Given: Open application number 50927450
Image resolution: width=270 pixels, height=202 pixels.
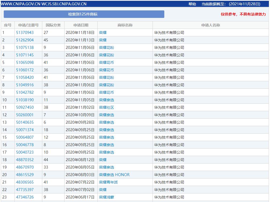Looking at the screenshot, I should (x=25, y=107).
